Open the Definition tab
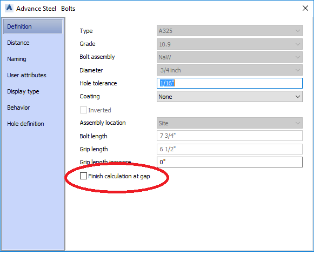The height and width of the screenshot is (255, 320). tap(32, 26)
